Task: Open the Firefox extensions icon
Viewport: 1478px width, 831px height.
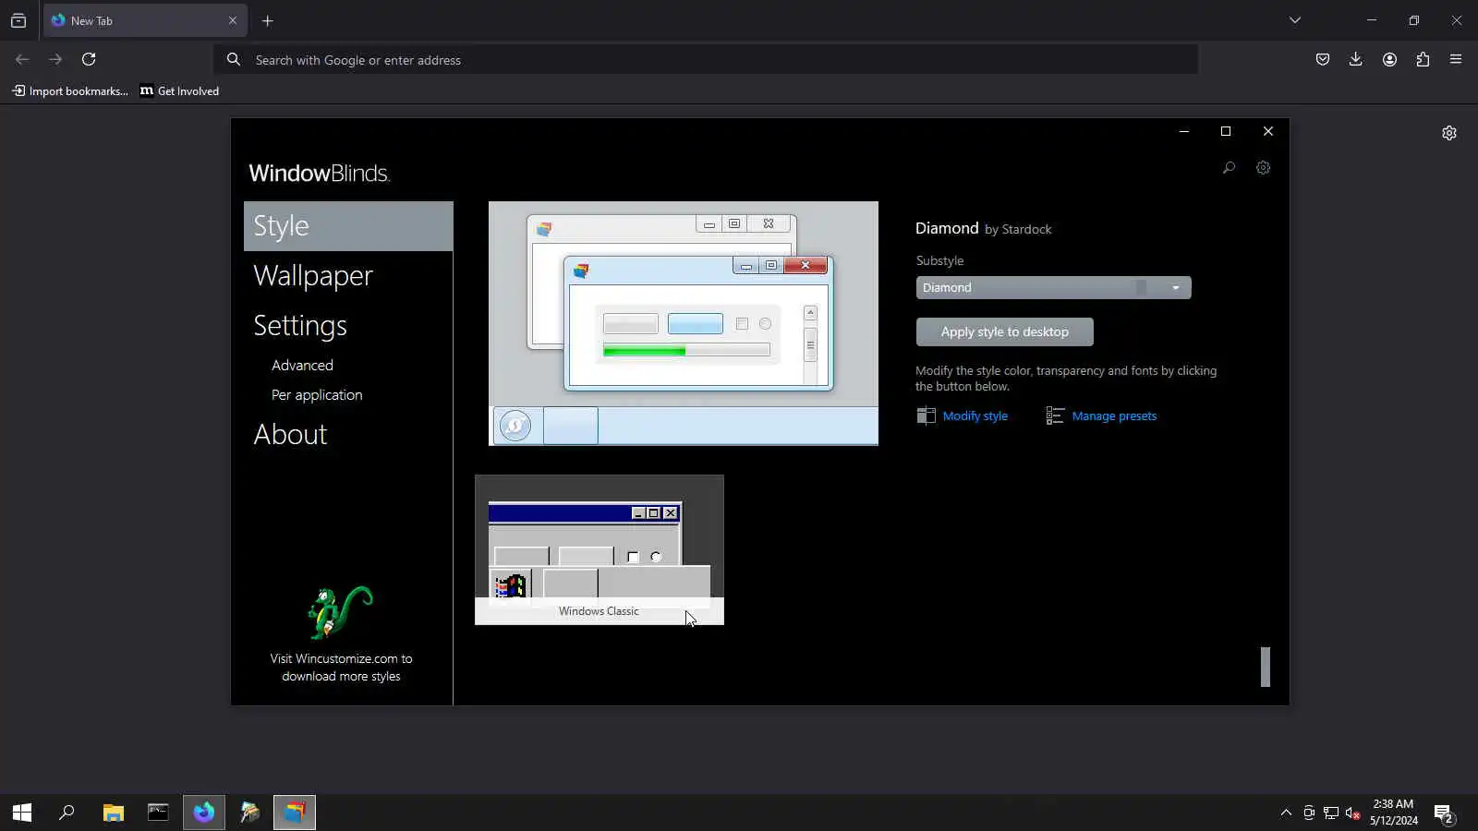Action: (1423, 59)
